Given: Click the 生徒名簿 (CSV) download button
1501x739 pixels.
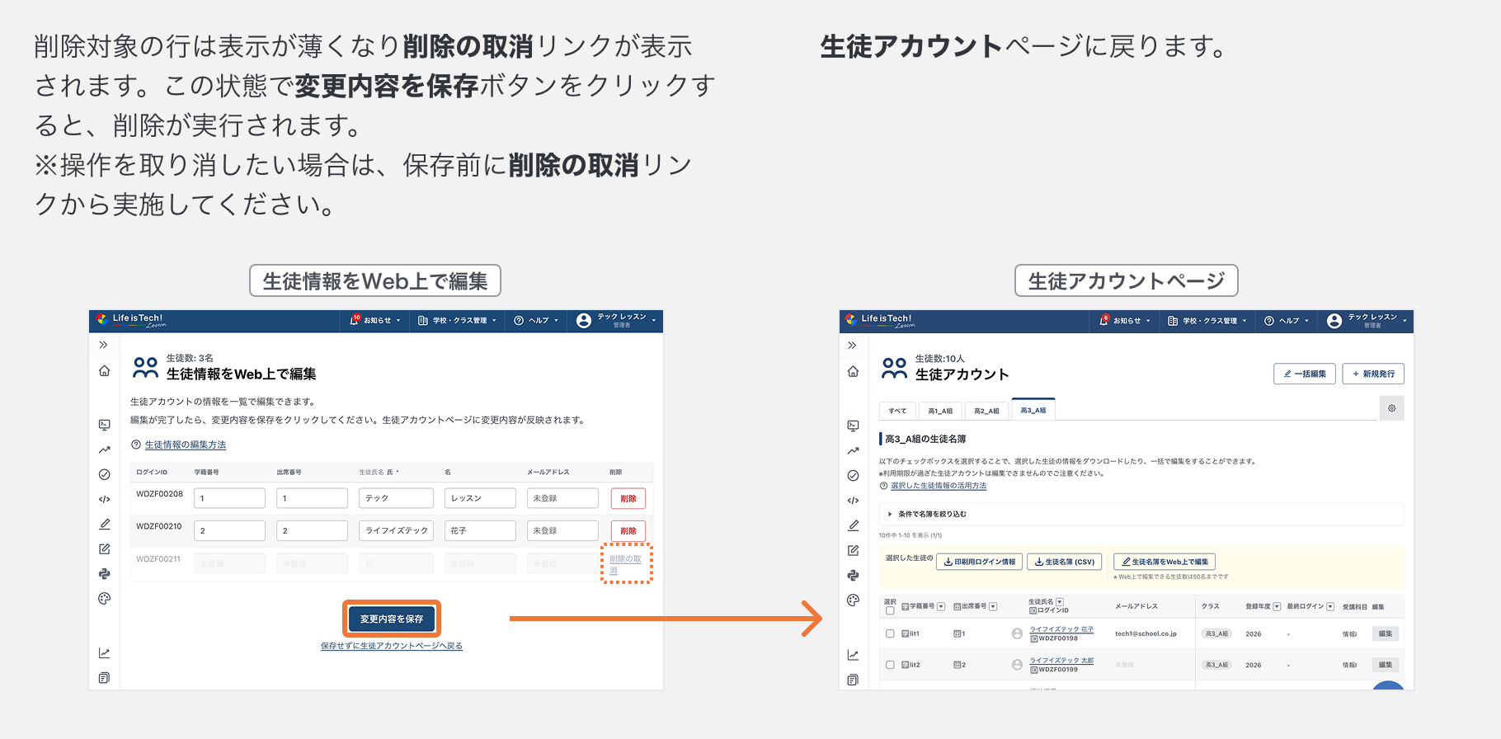Looking at the screenshot, I should (x=1065, y=562).
